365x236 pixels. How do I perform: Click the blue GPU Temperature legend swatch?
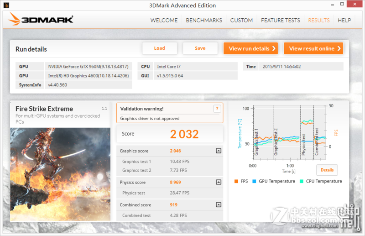[x=254, y=181]
